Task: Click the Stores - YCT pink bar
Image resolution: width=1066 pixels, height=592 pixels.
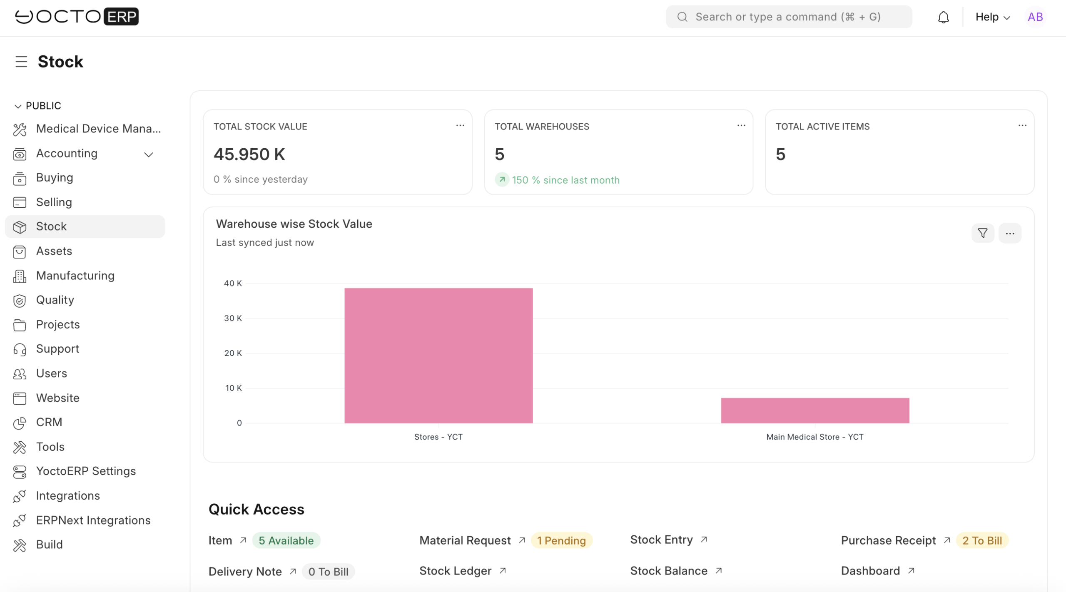Action: [x=438, y=356]
